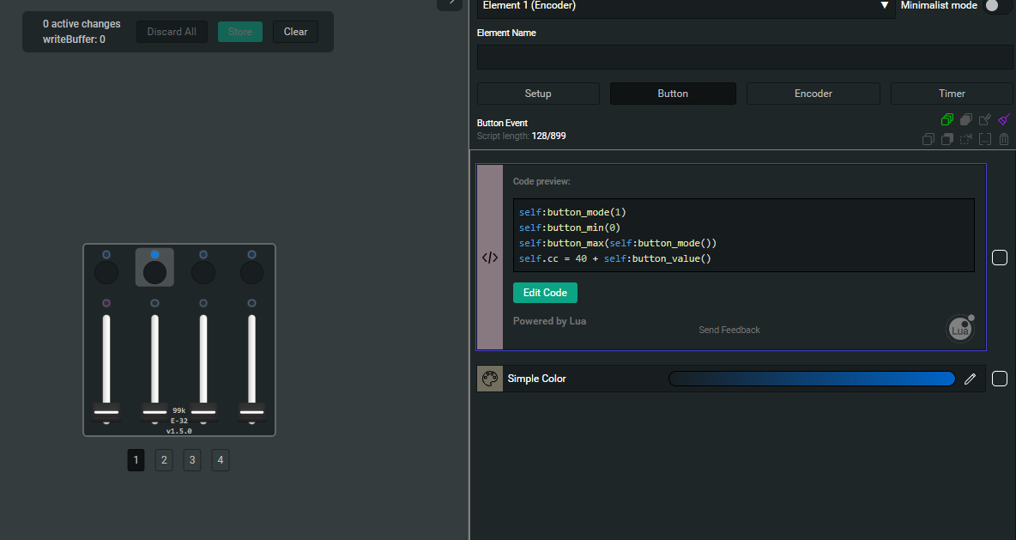
Task: Switch to the Timer event tab
Action: coord(952,94)
